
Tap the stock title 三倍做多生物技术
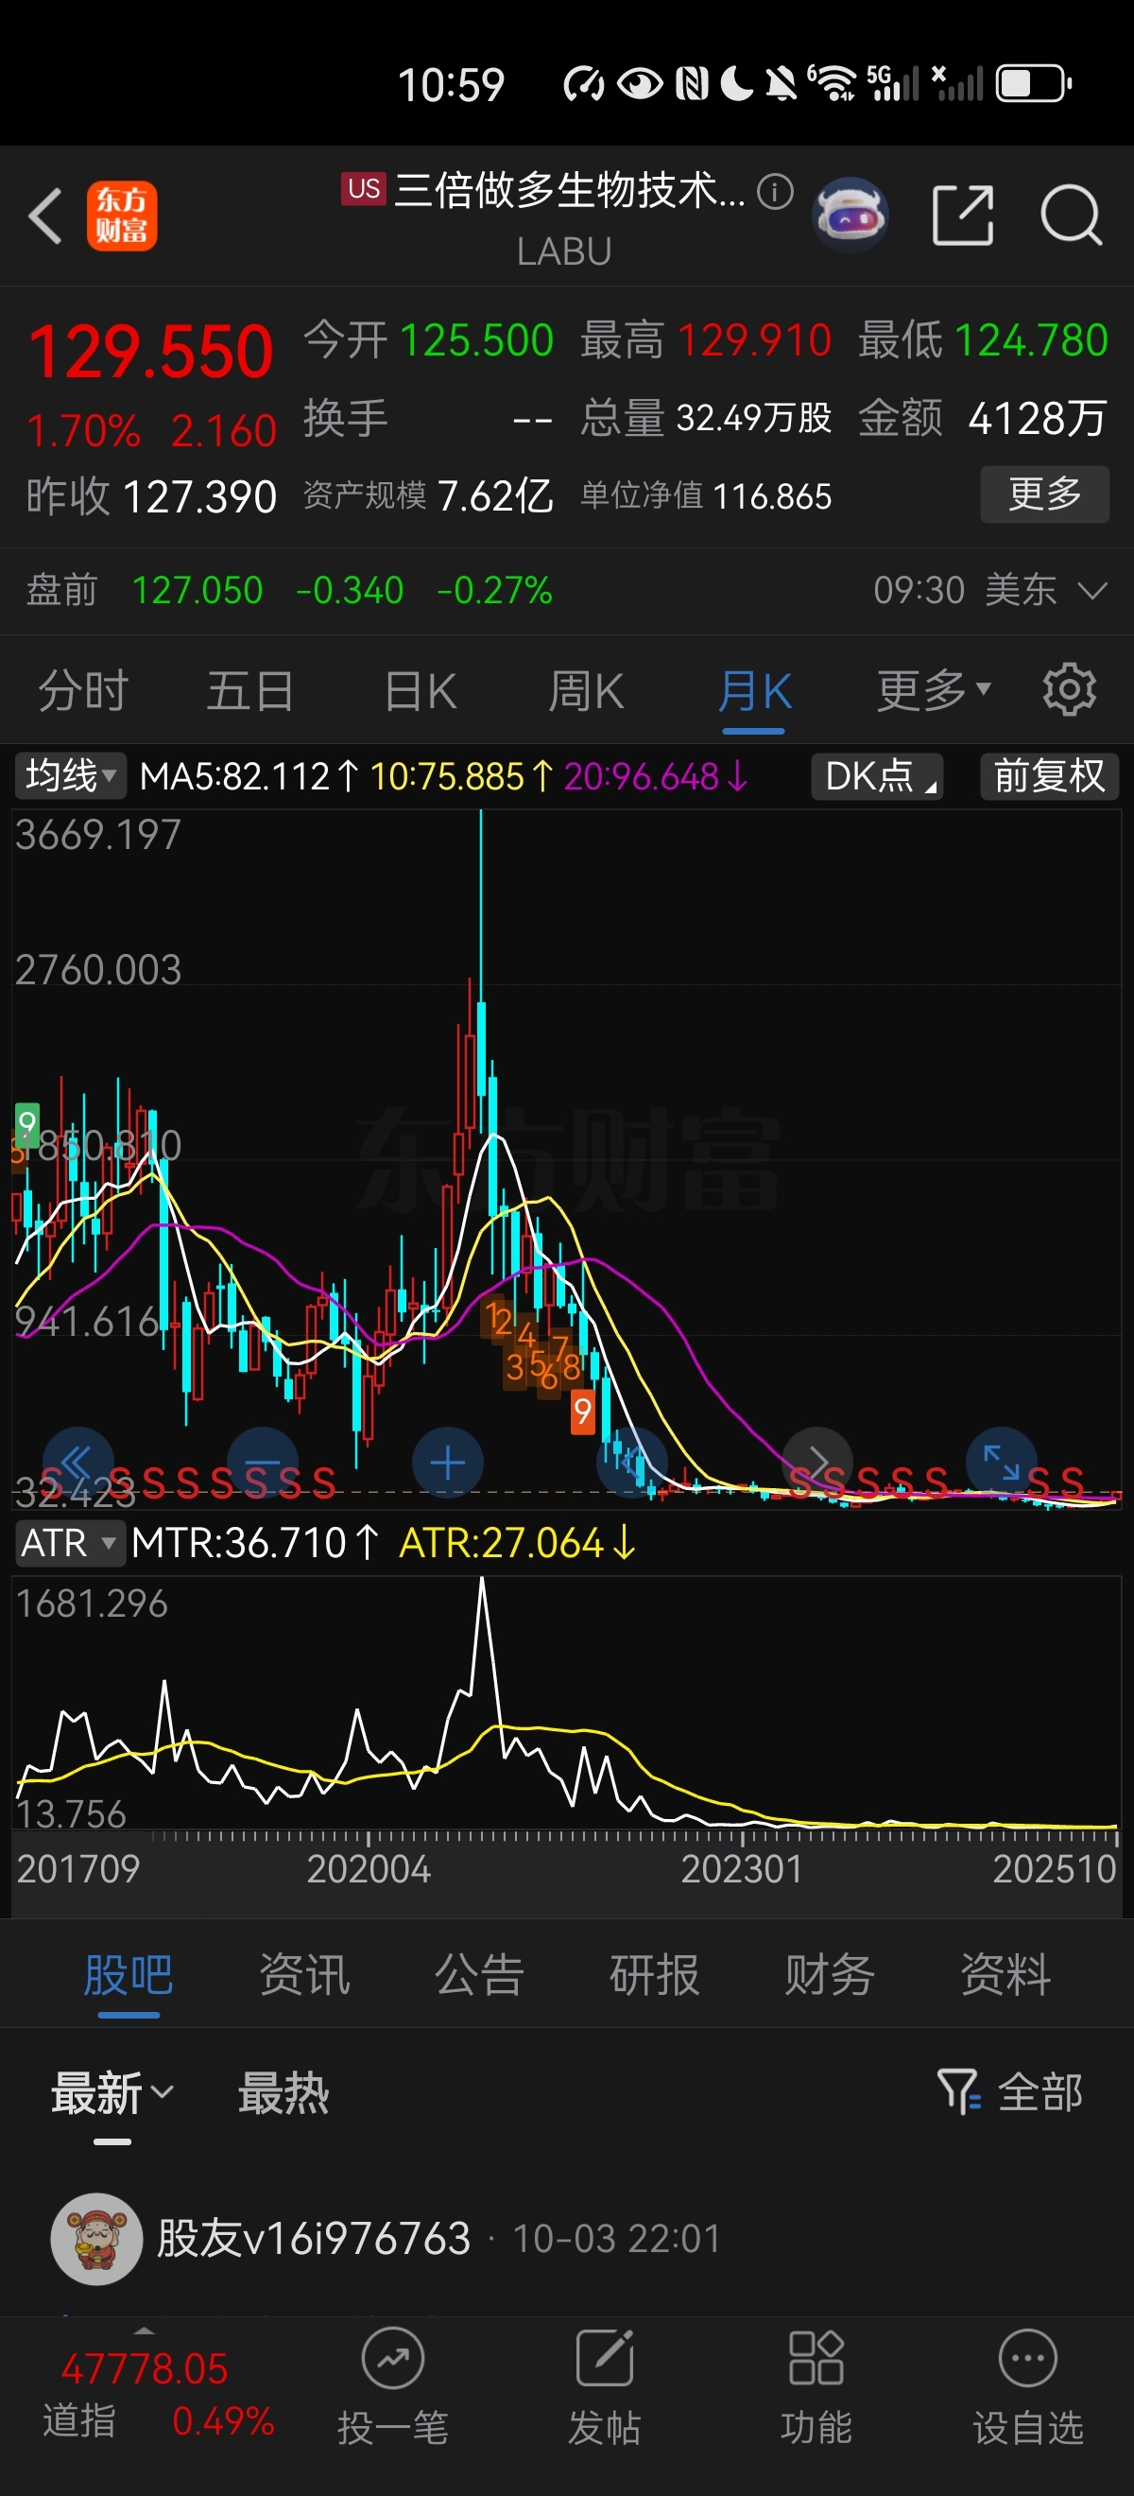(571, 190)
